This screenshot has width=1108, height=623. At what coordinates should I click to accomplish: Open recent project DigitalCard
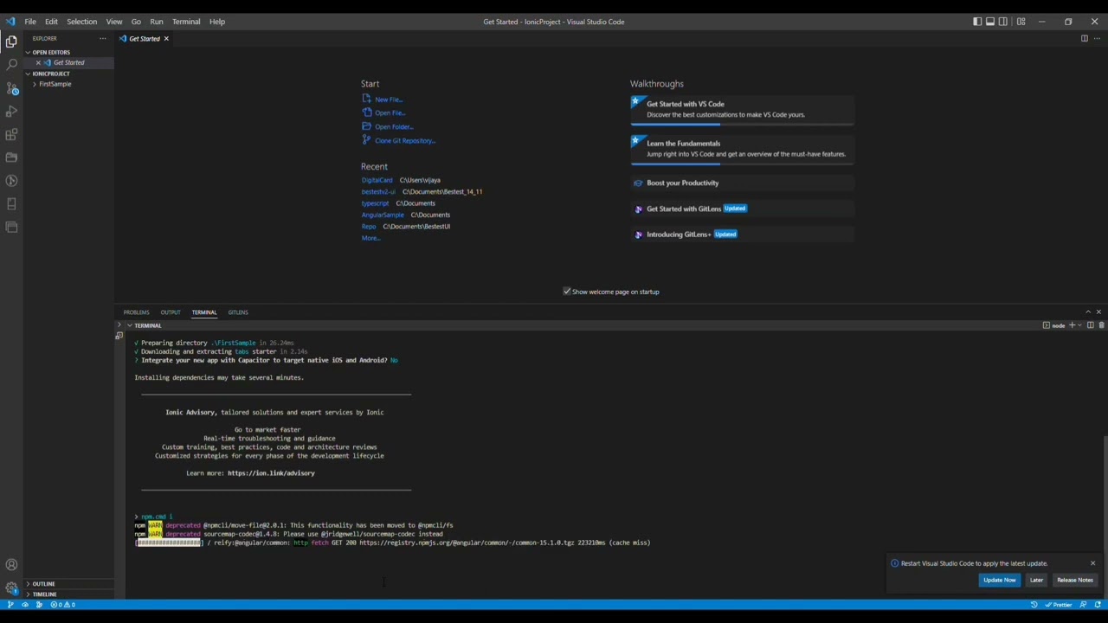(377, 180)
